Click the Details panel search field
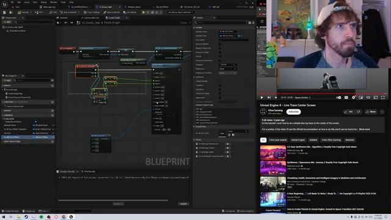391x220 pixels. 221,23
